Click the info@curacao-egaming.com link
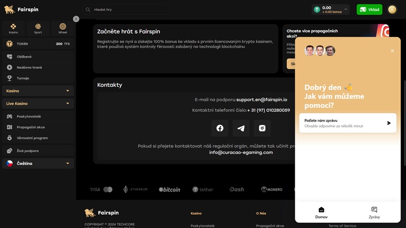The height and width of the screenshot is (228, 406). (241, 153)
